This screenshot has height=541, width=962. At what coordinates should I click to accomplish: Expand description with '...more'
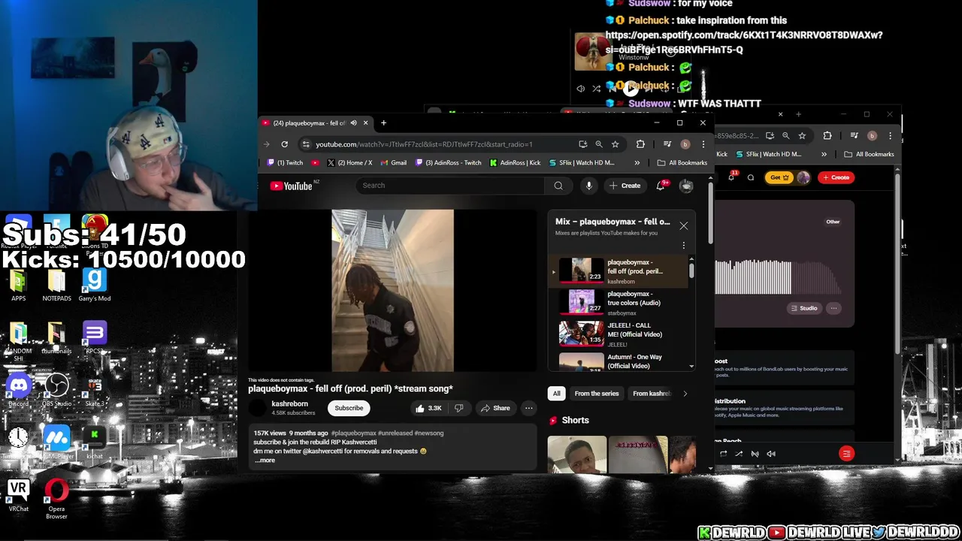pos(265,461)
